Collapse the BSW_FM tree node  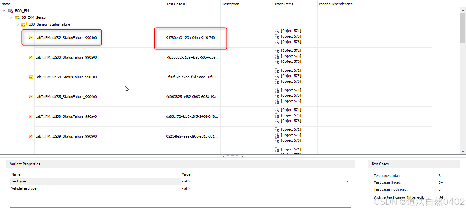[4, 10]
